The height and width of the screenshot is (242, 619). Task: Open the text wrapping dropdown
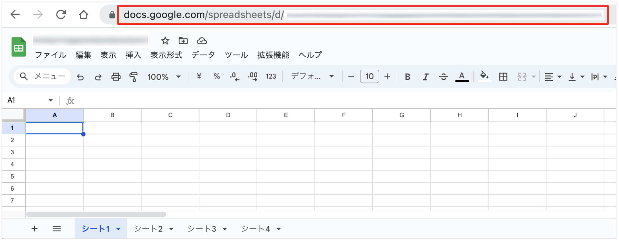coord(599,77)
